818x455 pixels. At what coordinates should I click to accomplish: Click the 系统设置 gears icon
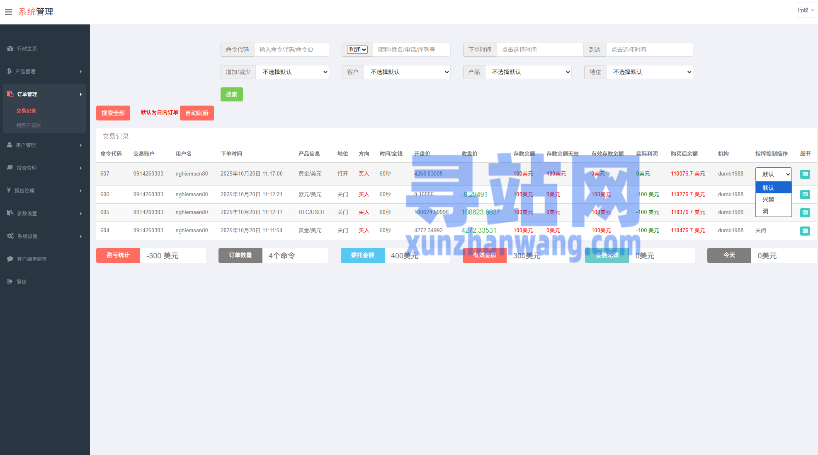pos(10,236)
